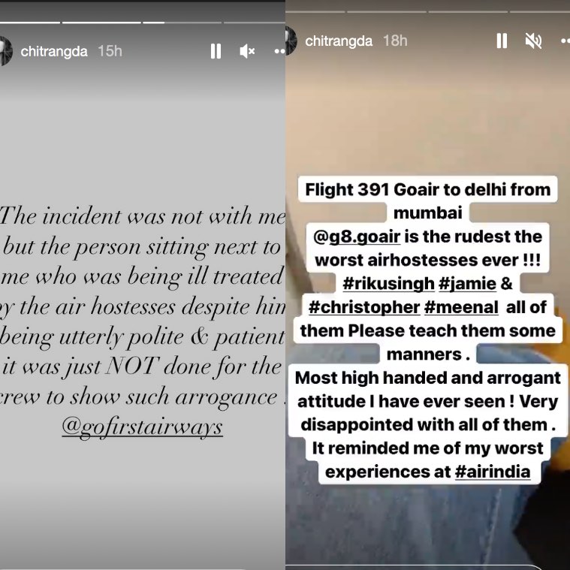Open more options on left story
The height and width of the screenshot is (570, 570).
tap(280, 51)
